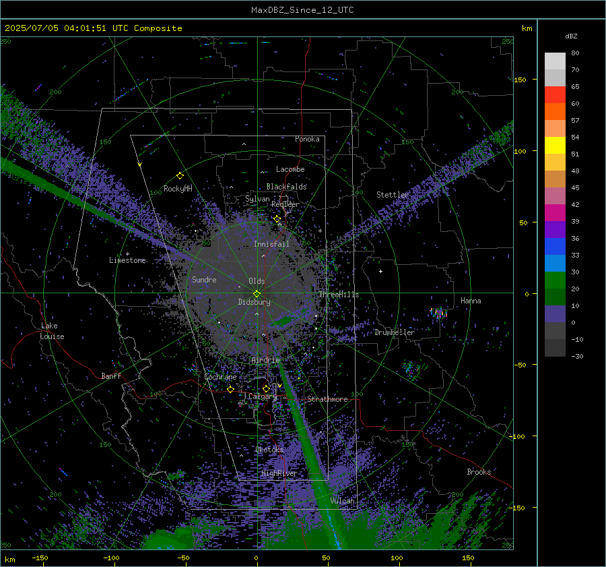
Task: Click the MaxDBZ_Since_12_UTC title
Action: point(302,10)
